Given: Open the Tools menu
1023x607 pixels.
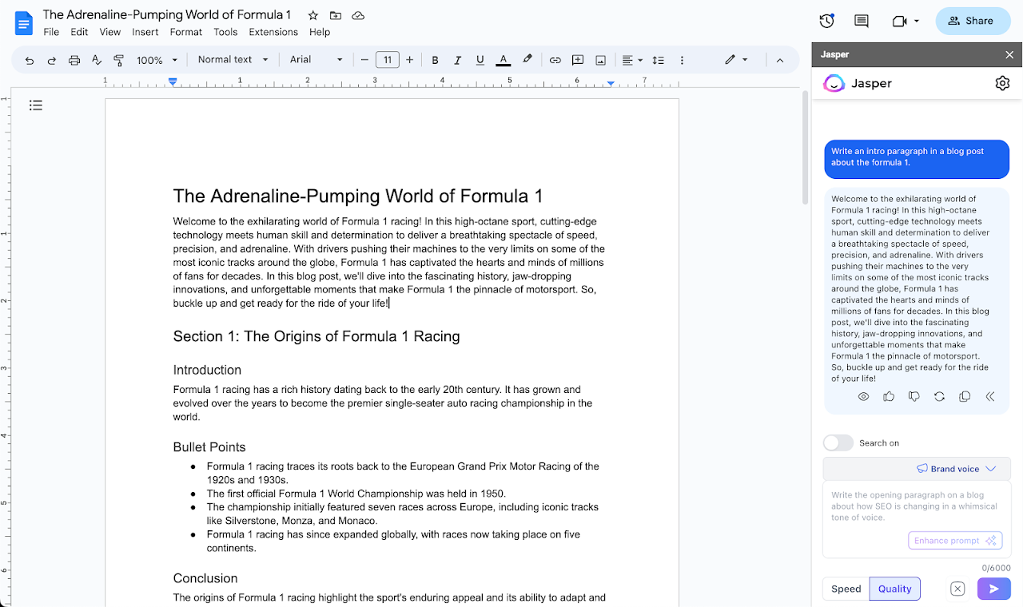Looking at the screenshot, I should (225, 32).
